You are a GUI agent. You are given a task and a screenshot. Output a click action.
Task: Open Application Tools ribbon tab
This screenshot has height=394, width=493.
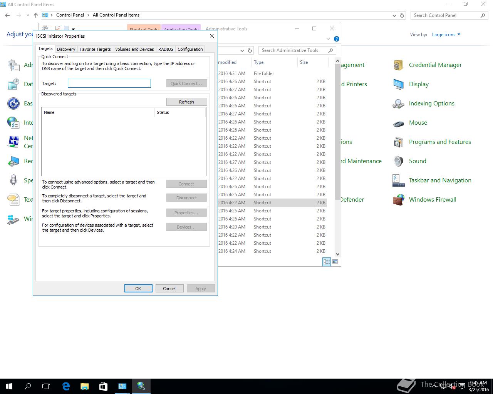[181, 28]
